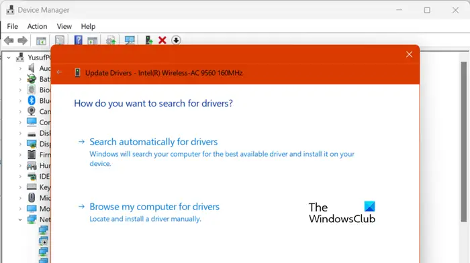Minimize the Device Manager window

pos(399,10)
